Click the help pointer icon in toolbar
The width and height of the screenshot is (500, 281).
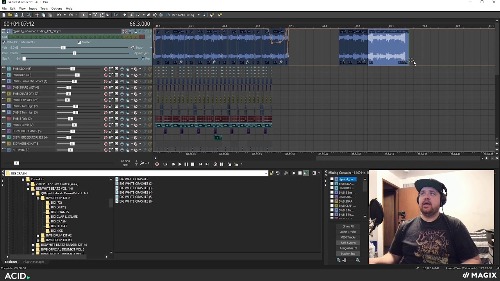click(x=220, y=15)
